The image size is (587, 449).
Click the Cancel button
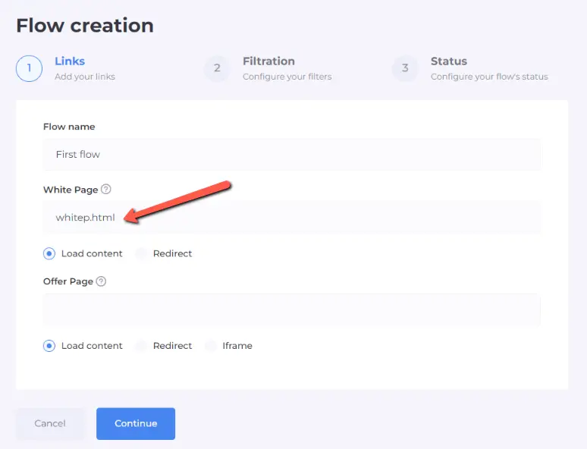pos(50,423)
